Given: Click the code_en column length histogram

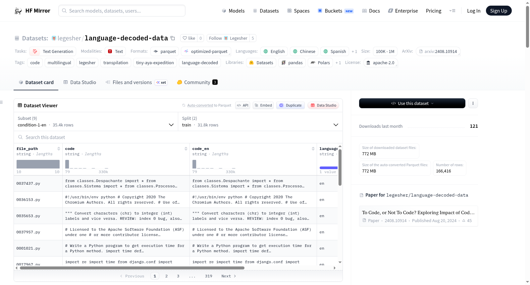Looking at the screenshot, I should point(214,164).
